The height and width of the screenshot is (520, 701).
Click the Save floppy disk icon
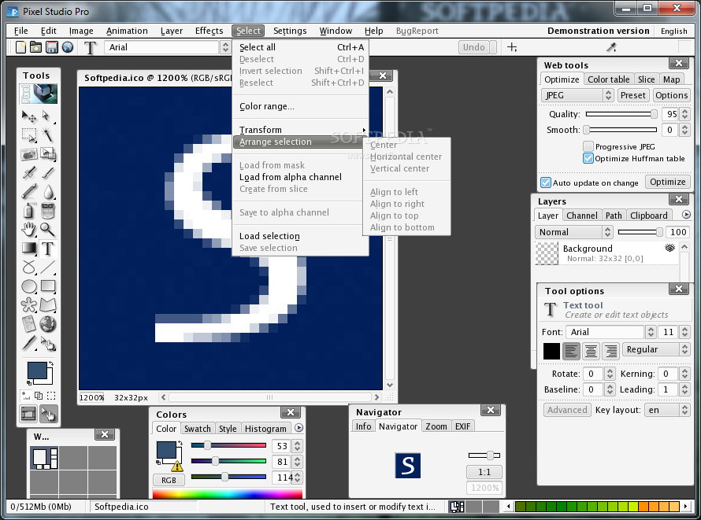point(52,47)
